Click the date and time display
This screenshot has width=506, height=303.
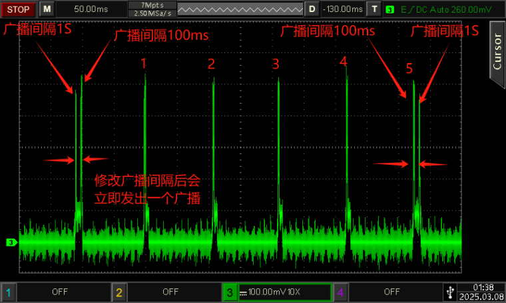pos(484,292)
